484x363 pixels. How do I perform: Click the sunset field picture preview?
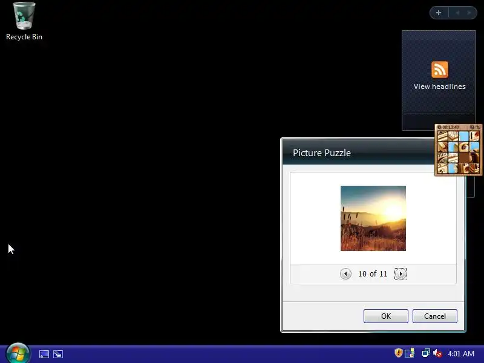click(x=373, y=218)
